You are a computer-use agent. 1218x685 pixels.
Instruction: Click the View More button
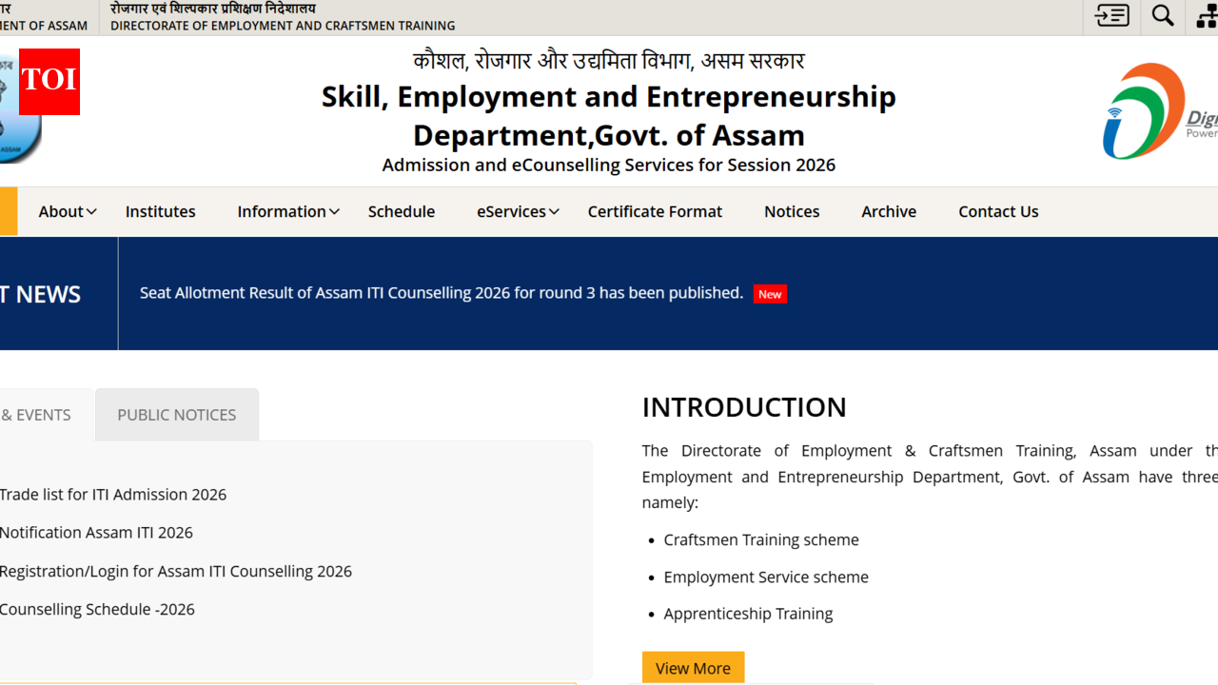(x=693, y=668)
